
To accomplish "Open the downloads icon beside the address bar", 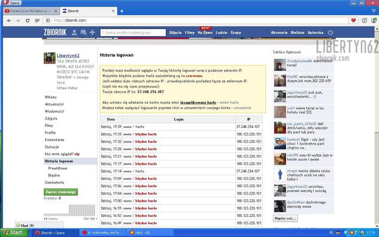I will (364, 20).
